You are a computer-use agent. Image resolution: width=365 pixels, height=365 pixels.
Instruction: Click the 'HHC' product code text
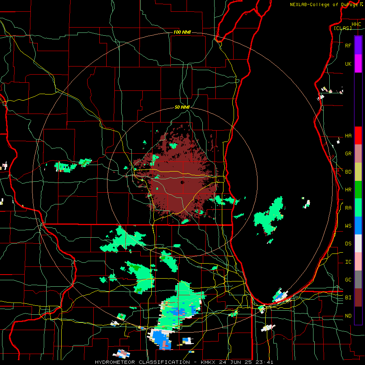point(356,24)
